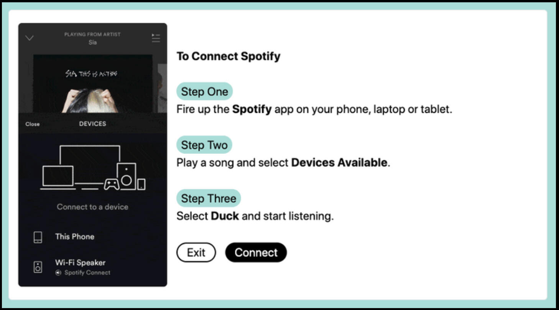The height and width of the screenshot is (310, 559).
Task: Click the laptop illustration icon
Action: [58, 178]
